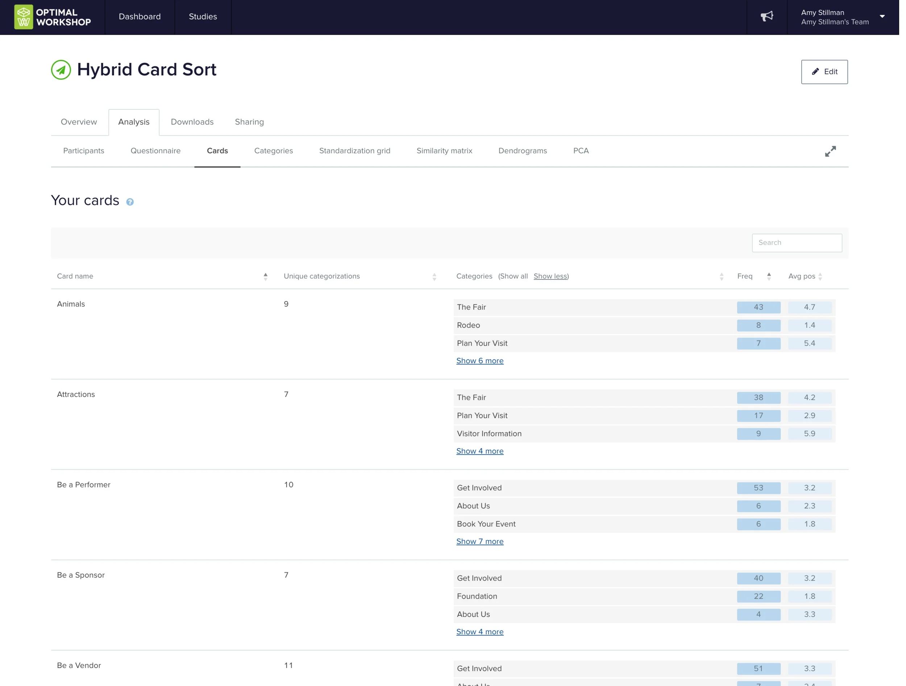
Task: Expand Show 4 more for Attractions
Action: tap(479, 451)
